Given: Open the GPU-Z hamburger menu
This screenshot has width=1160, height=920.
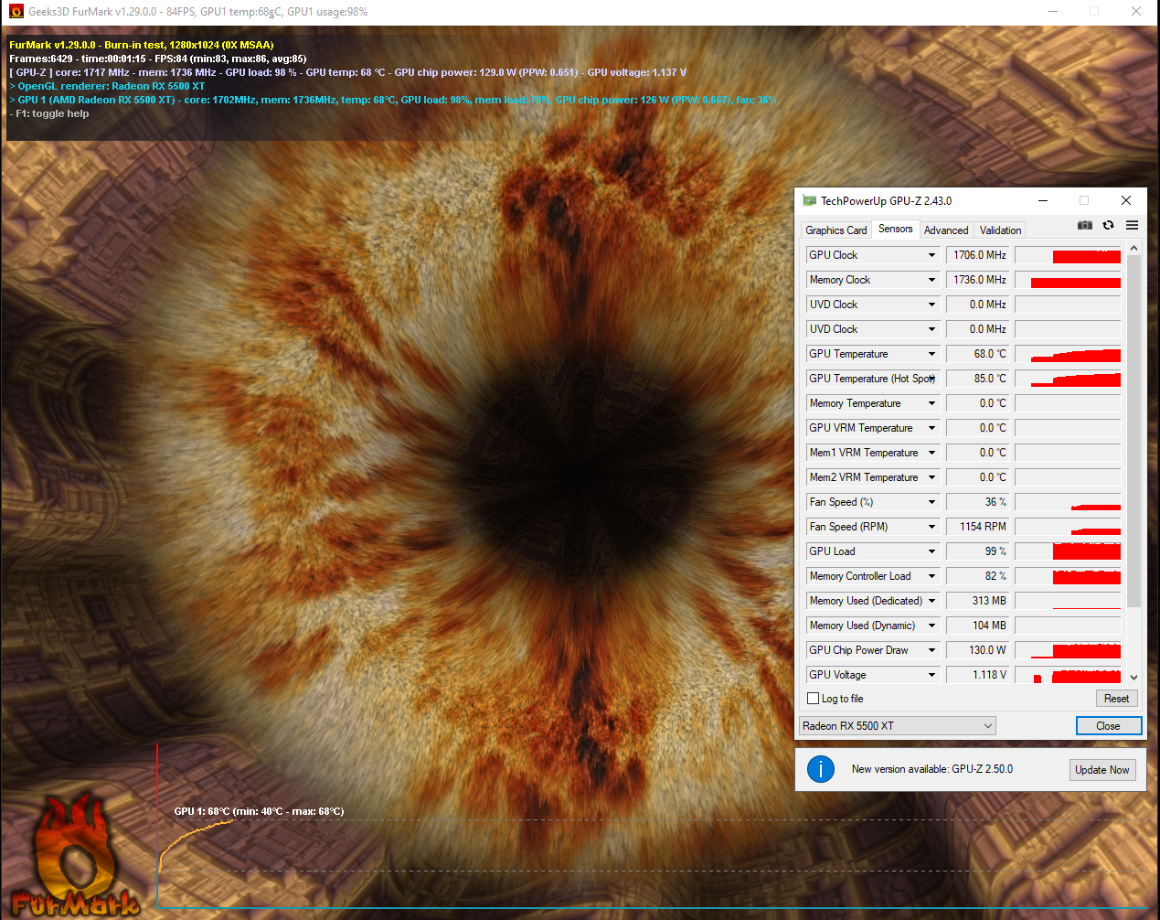Looking at the screenshot, I should (1132, 225).
